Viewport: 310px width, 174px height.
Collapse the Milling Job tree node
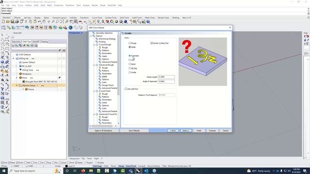tap(14, 58)
